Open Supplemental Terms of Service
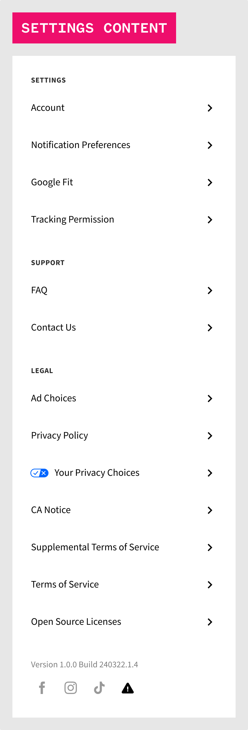This screenshot has width=248, height=730. (95, 547)
